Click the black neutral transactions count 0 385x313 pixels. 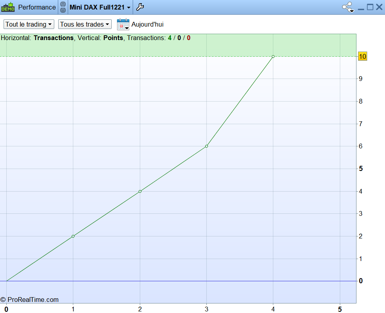coord(179,38)
